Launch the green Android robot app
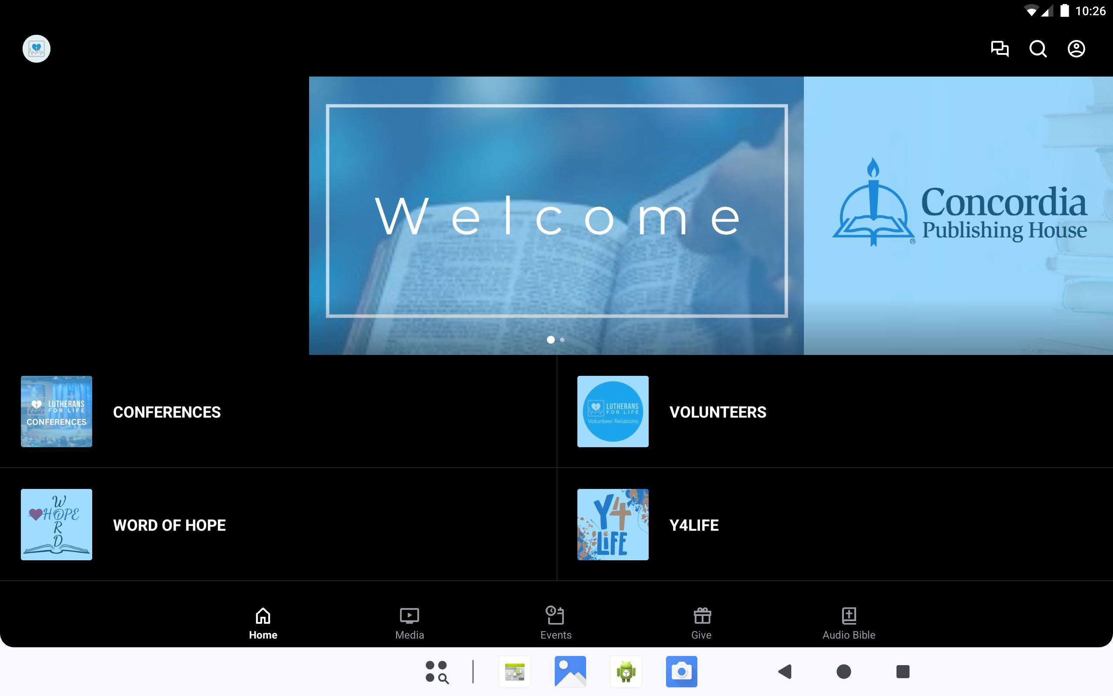Screen dimensions: 1113x696 click(x=626, y=672)
